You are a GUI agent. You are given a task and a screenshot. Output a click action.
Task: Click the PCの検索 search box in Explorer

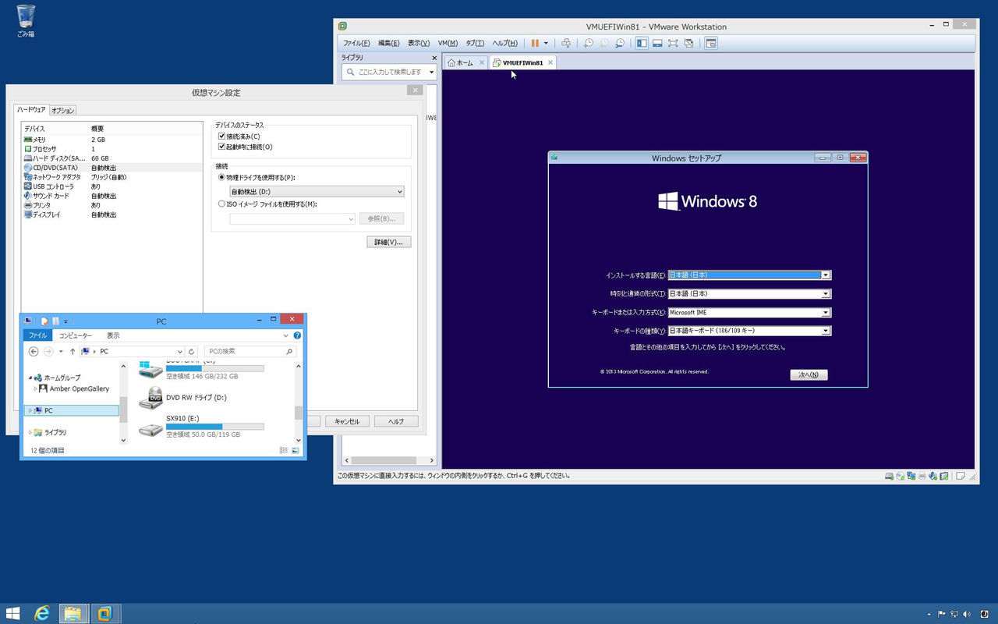tap(249, 352)
